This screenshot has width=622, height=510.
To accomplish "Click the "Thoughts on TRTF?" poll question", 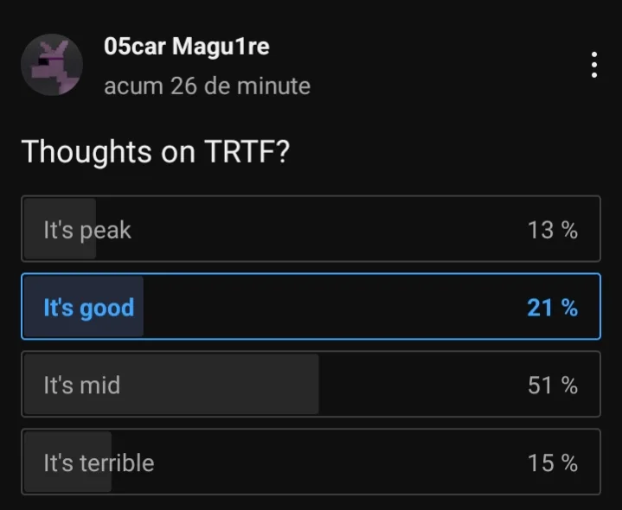I will [156, 151].
